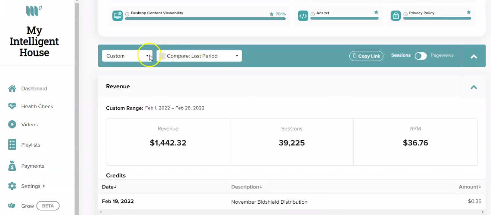491x215 pixels.
Task: Click the Health Check heart icon
Action: tap(12, 106)
